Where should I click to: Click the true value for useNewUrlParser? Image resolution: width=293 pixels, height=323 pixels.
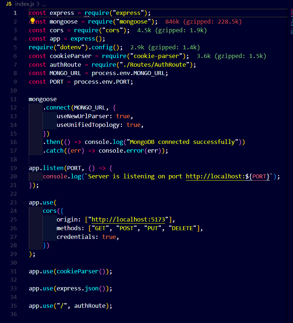click(x=123, y=116)
